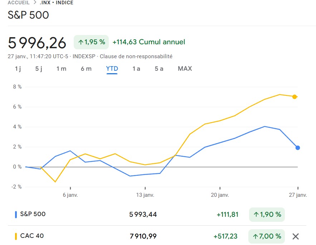This screenshot has height=245, width=316.
Task: Click the +111,81 S&P 500 gain
Action: point(227,215)
